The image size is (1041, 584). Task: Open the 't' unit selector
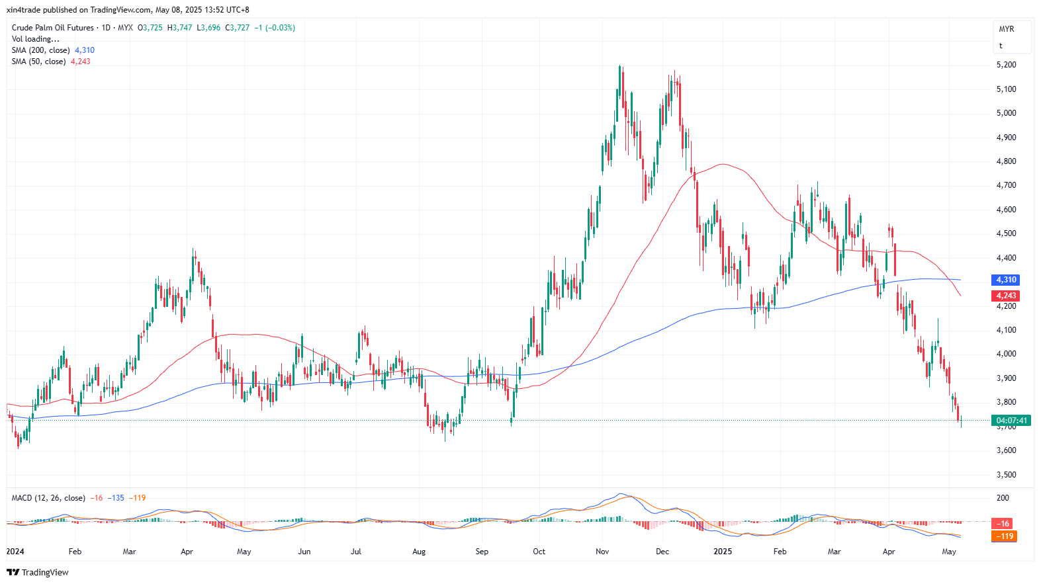[x=1001, y=46]
